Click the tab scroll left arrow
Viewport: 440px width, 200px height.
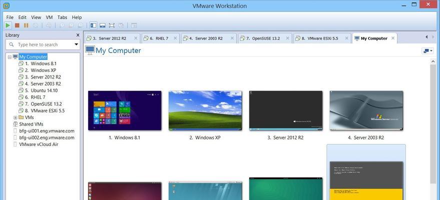point(426,37)
